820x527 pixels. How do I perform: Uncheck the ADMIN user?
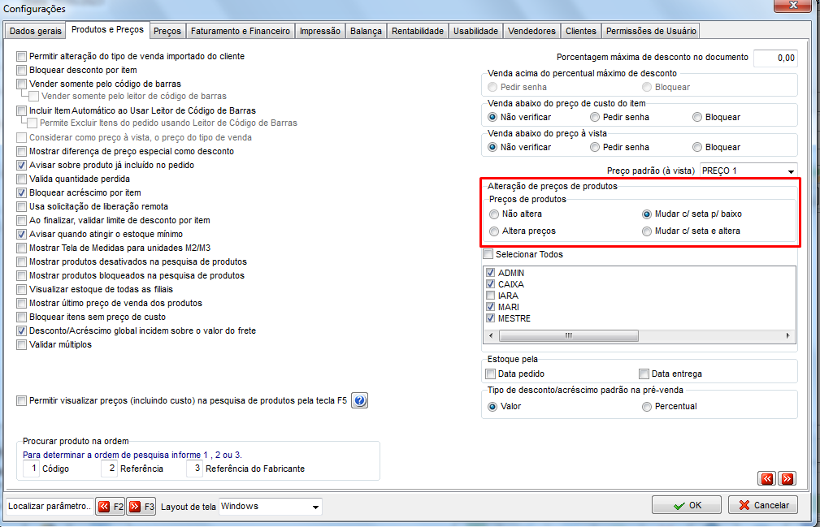[491, 273]
